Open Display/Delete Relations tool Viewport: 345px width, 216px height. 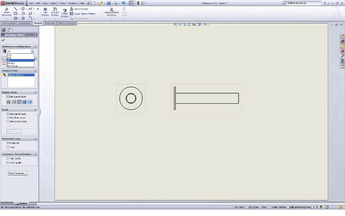[111, 12]
